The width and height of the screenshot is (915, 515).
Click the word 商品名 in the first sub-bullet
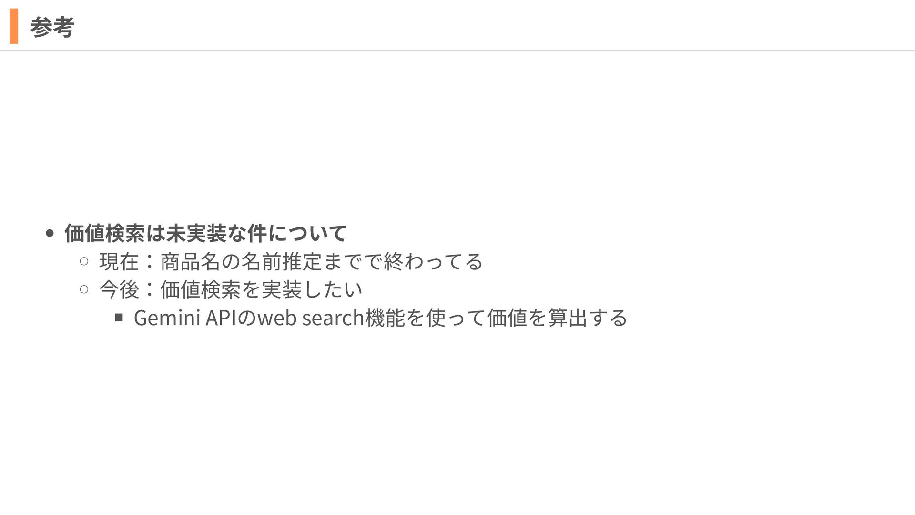(x=190, y=261)
